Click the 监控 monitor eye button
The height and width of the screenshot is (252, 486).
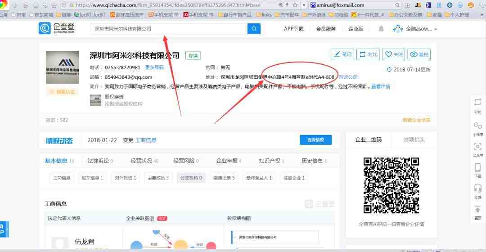pyautogui.click(x=419, y=54)
